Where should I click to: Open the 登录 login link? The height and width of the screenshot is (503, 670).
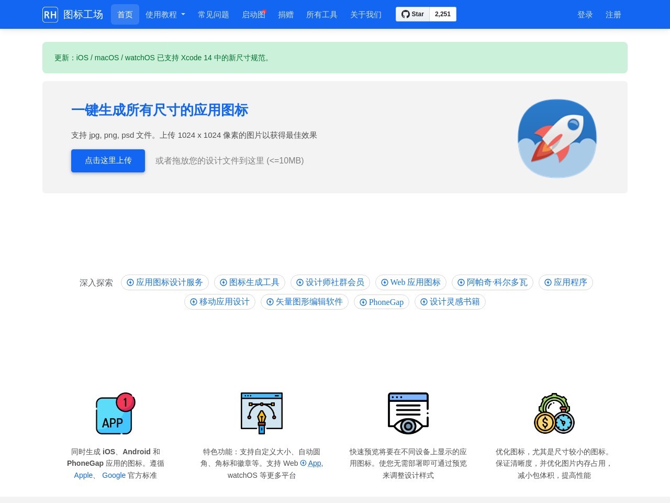click(x=585, y=15)
